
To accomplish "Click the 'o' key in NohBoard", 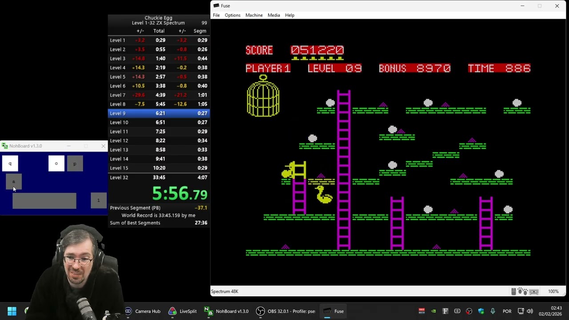I will [56, 164].
